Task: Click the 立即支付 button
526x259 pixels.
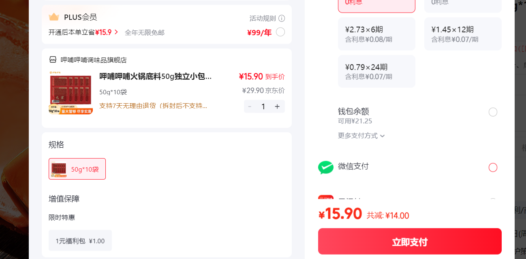Action: pos(410,242)
